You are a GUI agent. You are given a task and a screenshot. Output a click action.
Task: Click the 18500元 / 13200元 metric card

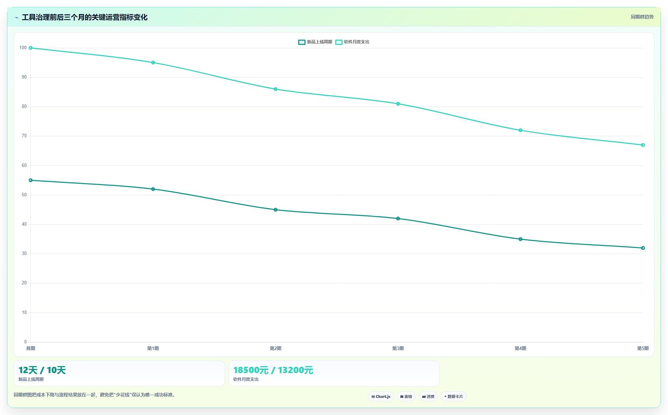(x=334, y=373)
